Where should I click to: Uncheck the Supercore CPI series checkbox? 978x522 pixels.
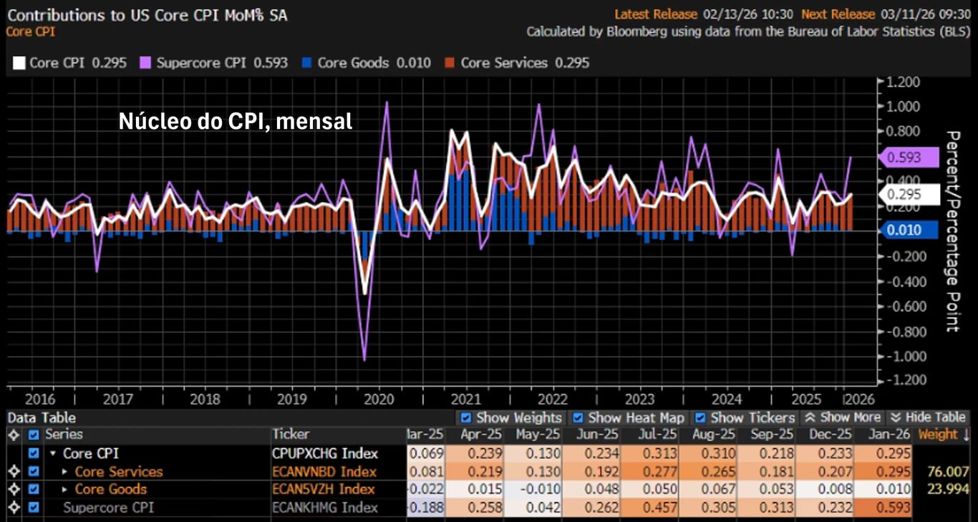click(34, 508)
